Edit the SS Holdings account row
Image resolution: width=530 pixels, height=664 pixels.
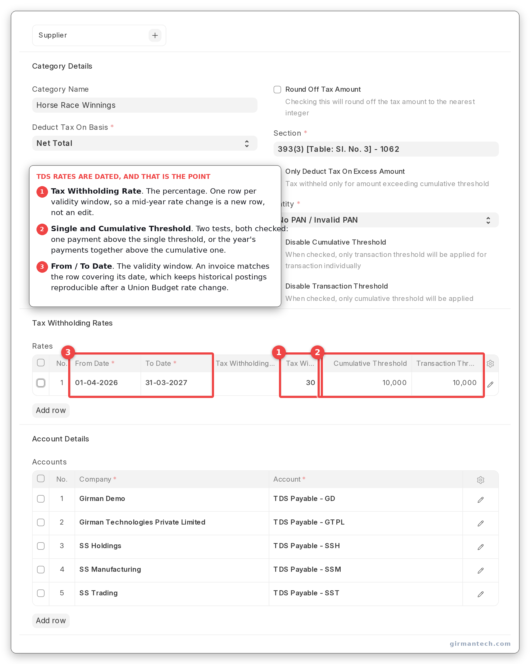[480, 547]
